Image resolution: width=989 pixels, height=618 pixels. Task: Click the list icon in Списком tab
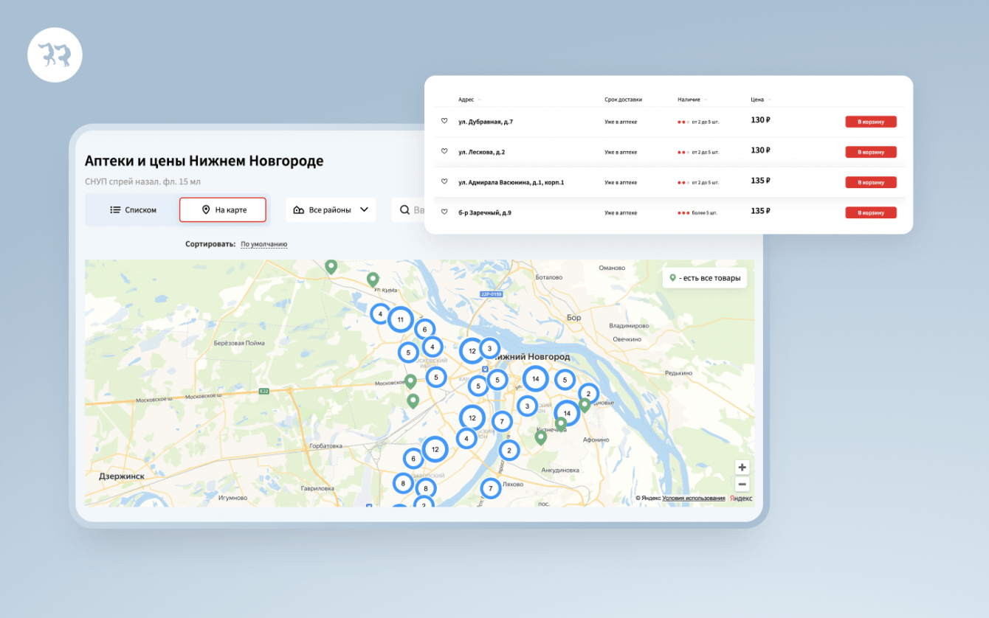coord(115,209)
